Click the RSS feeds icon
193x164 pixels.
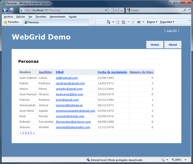click(x=123, y=22)
